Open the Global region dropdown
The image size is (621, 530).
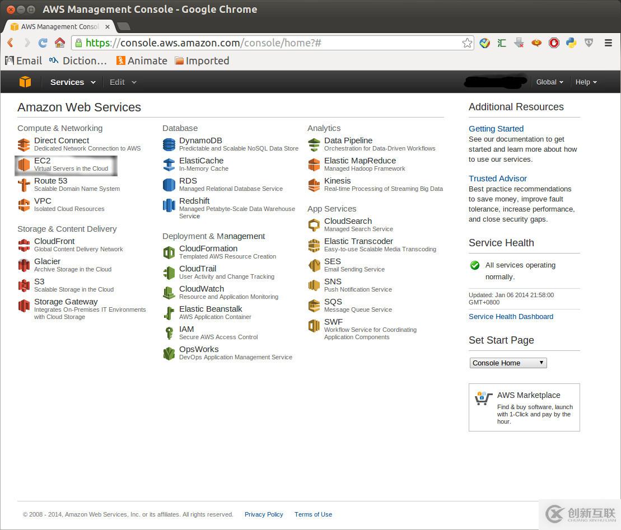tap(549, 82)
